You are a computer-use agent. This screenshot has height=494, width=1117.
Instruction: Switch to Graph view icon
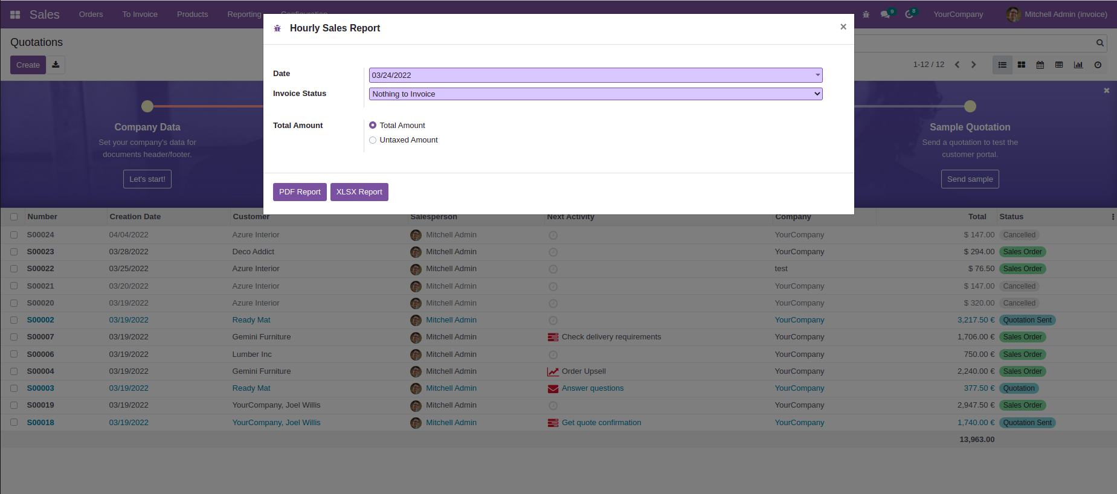(1078, 65)
